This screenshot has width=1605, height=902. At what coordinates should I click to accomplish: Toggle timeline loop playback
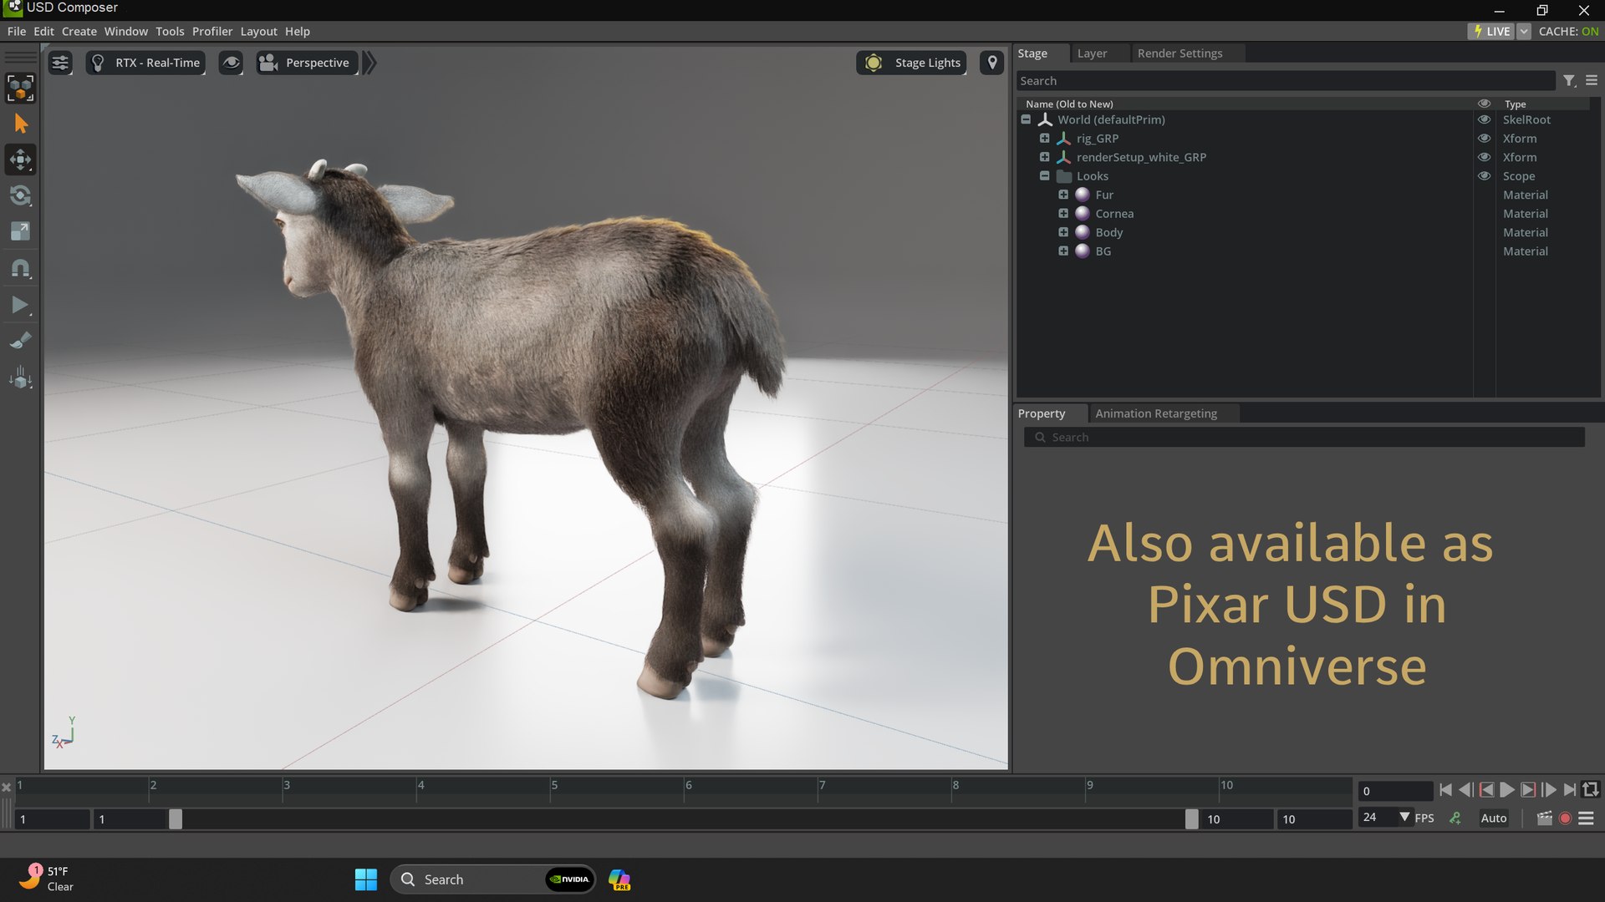pos(1591,789)
